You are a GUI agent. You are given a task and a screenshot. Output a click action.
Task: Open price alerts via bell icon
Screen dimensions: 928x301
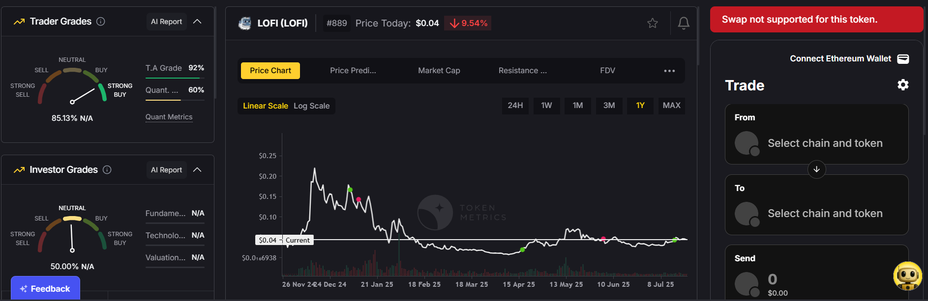[684, 23]
